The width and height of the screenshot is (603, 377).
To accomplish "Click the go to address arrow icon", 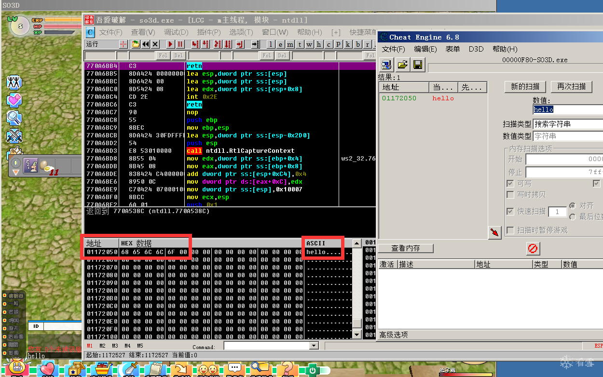I will [256, 44].
